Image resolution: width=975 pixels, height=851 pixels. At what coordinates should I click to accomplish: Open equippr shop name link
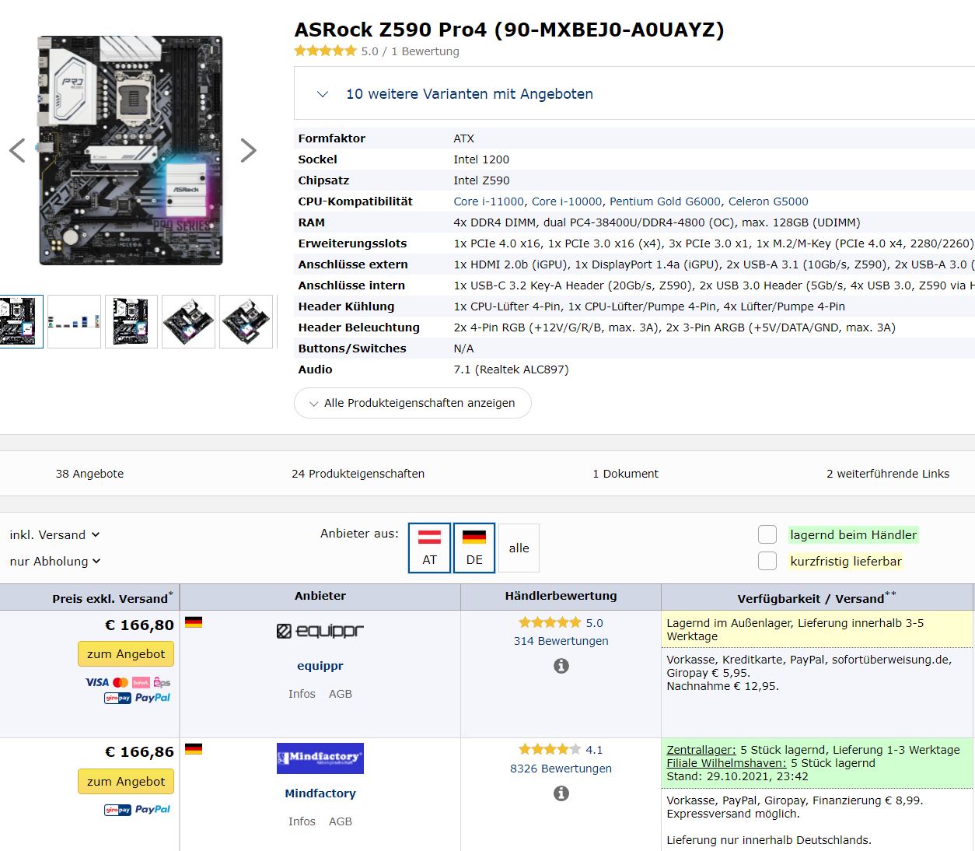(x=320, y=666)
